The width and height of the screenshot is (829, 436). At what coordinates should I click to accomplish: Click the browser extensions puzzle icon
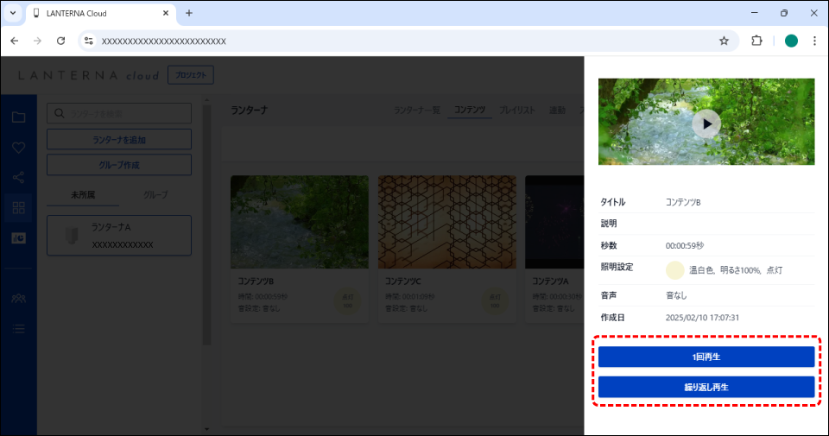[756, 41]
